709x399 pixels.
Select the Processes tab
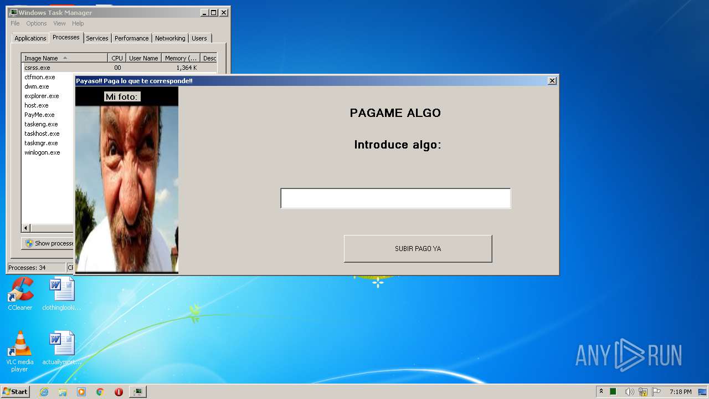(66, 37)
